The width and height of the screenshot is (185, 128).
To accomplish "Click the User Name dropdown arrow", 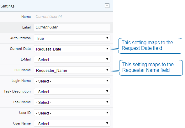I will [x=107, y=123].
